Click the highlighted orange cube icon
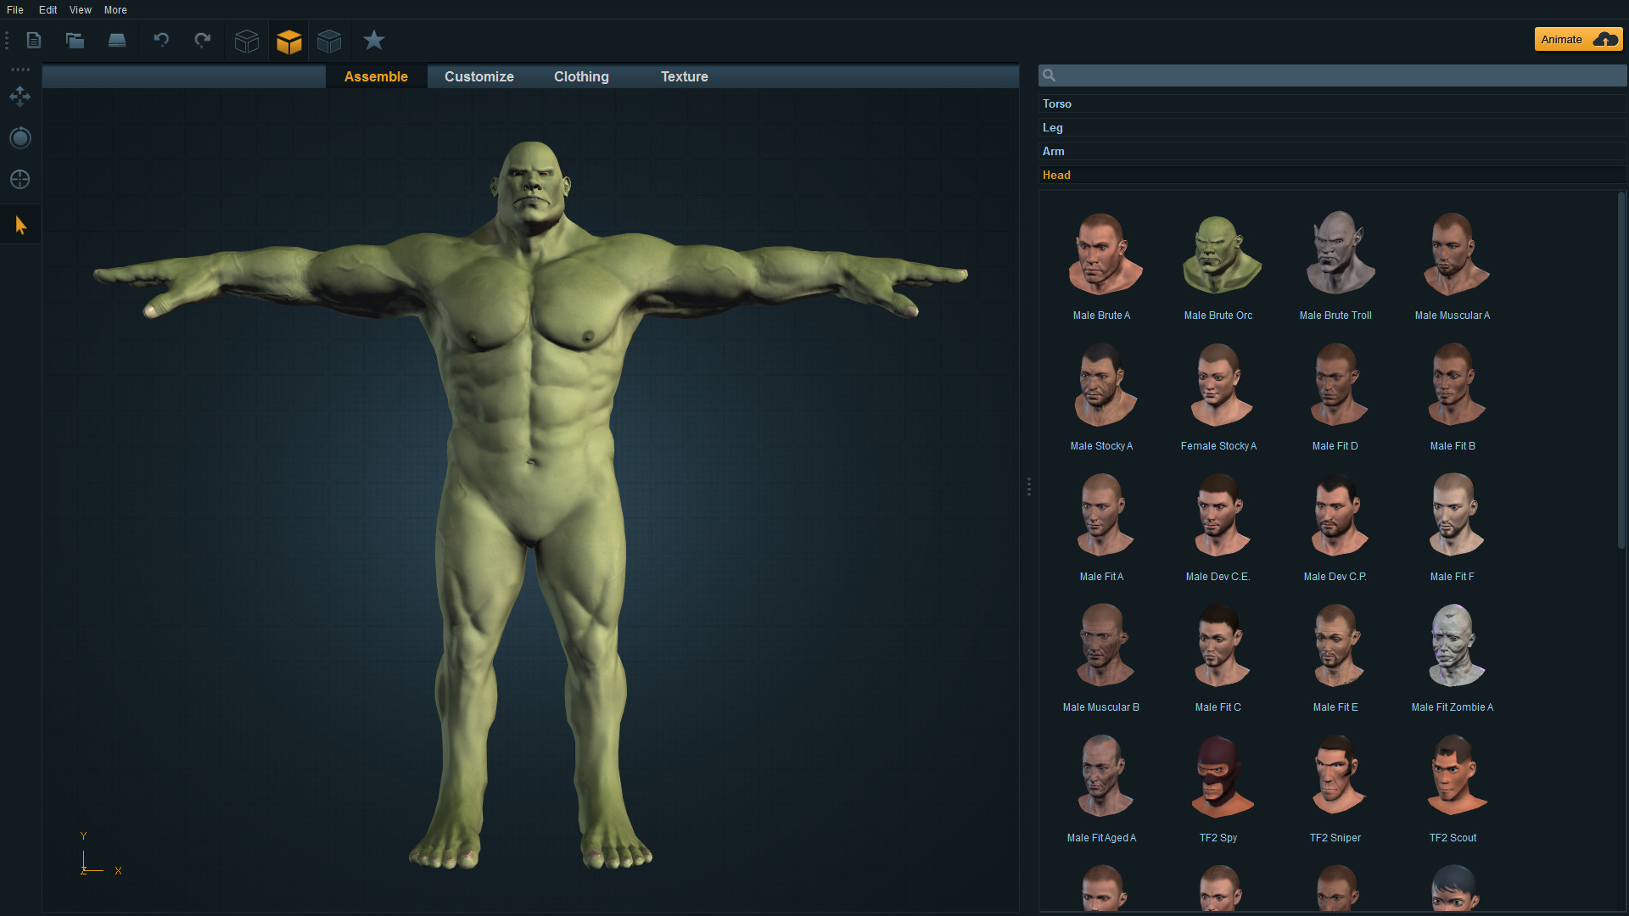This screenshot has height=916, width=1629. 288,40
